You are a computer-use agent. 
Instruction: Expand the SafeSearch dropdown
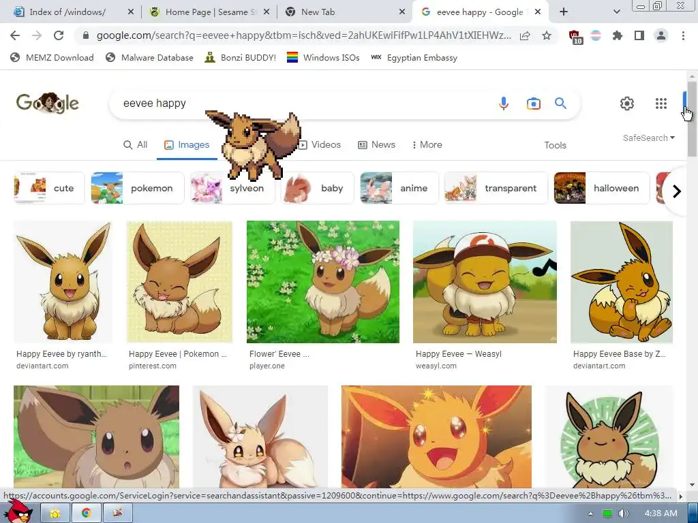click(649, 138)
